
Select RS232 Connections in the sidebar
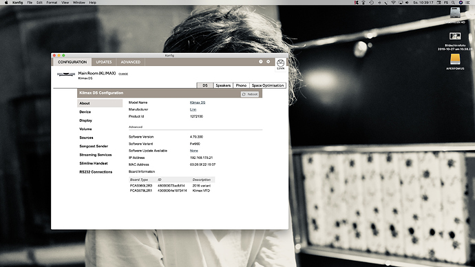(x=96, y=172)
